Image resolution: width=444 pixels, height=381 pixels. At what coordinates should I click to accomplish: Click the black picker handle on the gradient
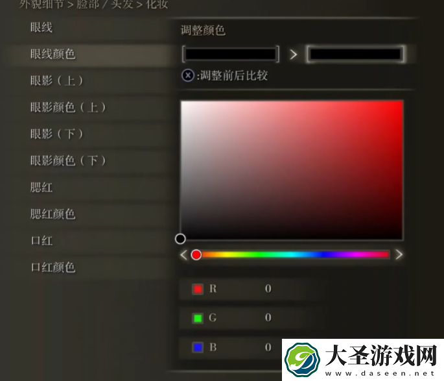pyautogui.click(x=180, y=239)
